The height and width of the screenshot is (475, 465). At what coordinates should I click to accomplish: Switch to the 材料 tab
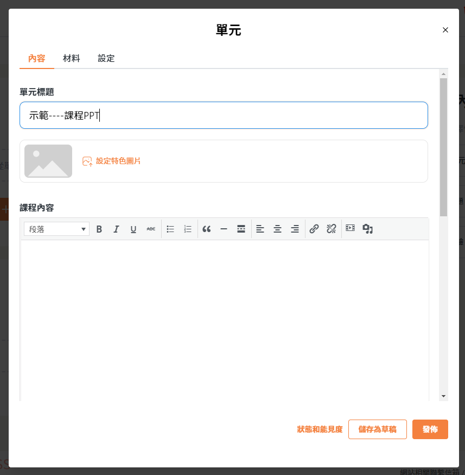click(72, 58)
